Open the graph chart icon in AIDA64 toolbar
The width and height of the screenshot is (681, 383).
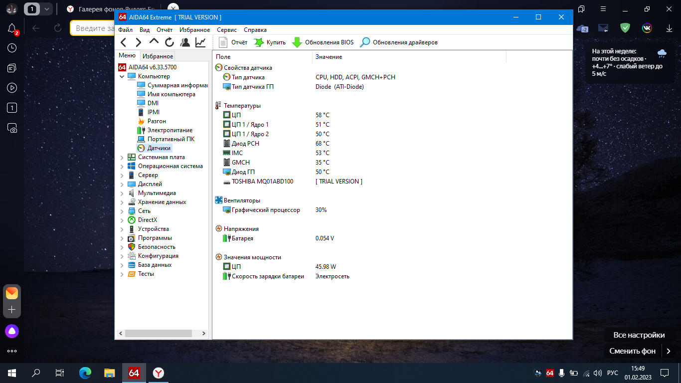pos(200,42)
